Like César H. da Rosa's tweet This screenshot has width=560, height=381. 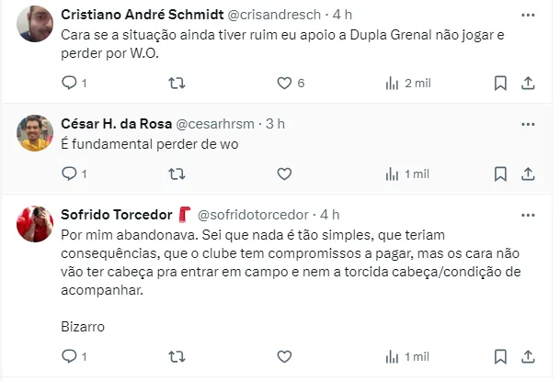click(x=284, y=173)
